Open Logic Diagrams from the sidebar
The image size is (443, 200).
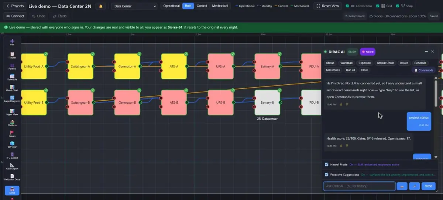point(12,99)
